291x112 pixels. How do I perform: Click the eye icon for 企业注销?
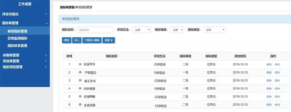point(80,105)
